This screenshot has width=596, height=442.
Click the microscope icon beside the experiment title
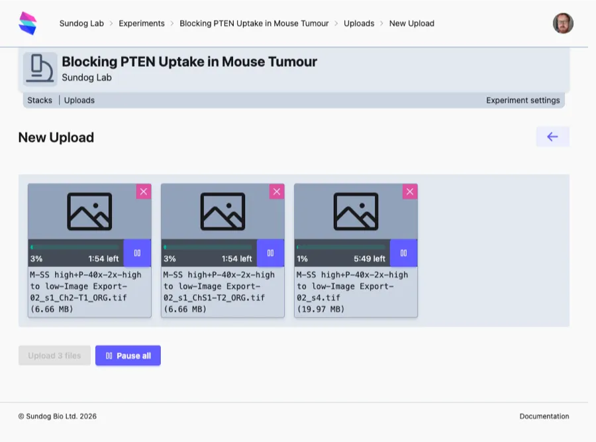tap(39, 69)
